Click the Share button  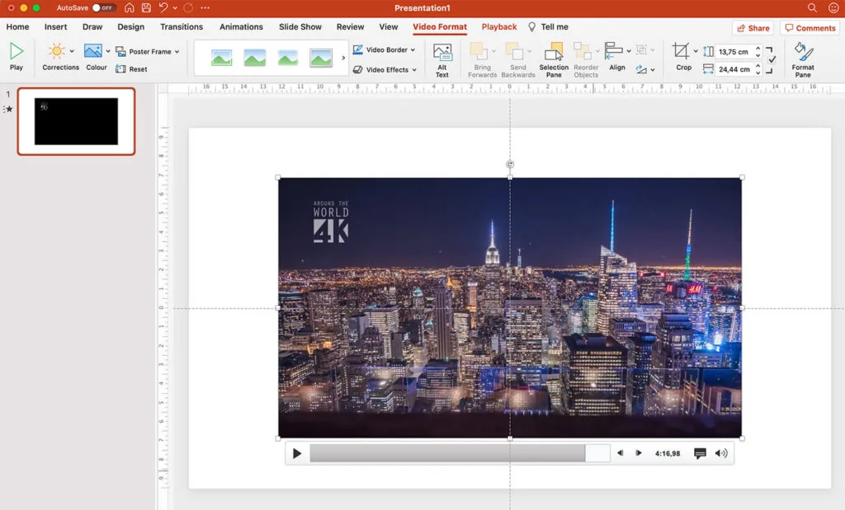[x=753, y=28]
